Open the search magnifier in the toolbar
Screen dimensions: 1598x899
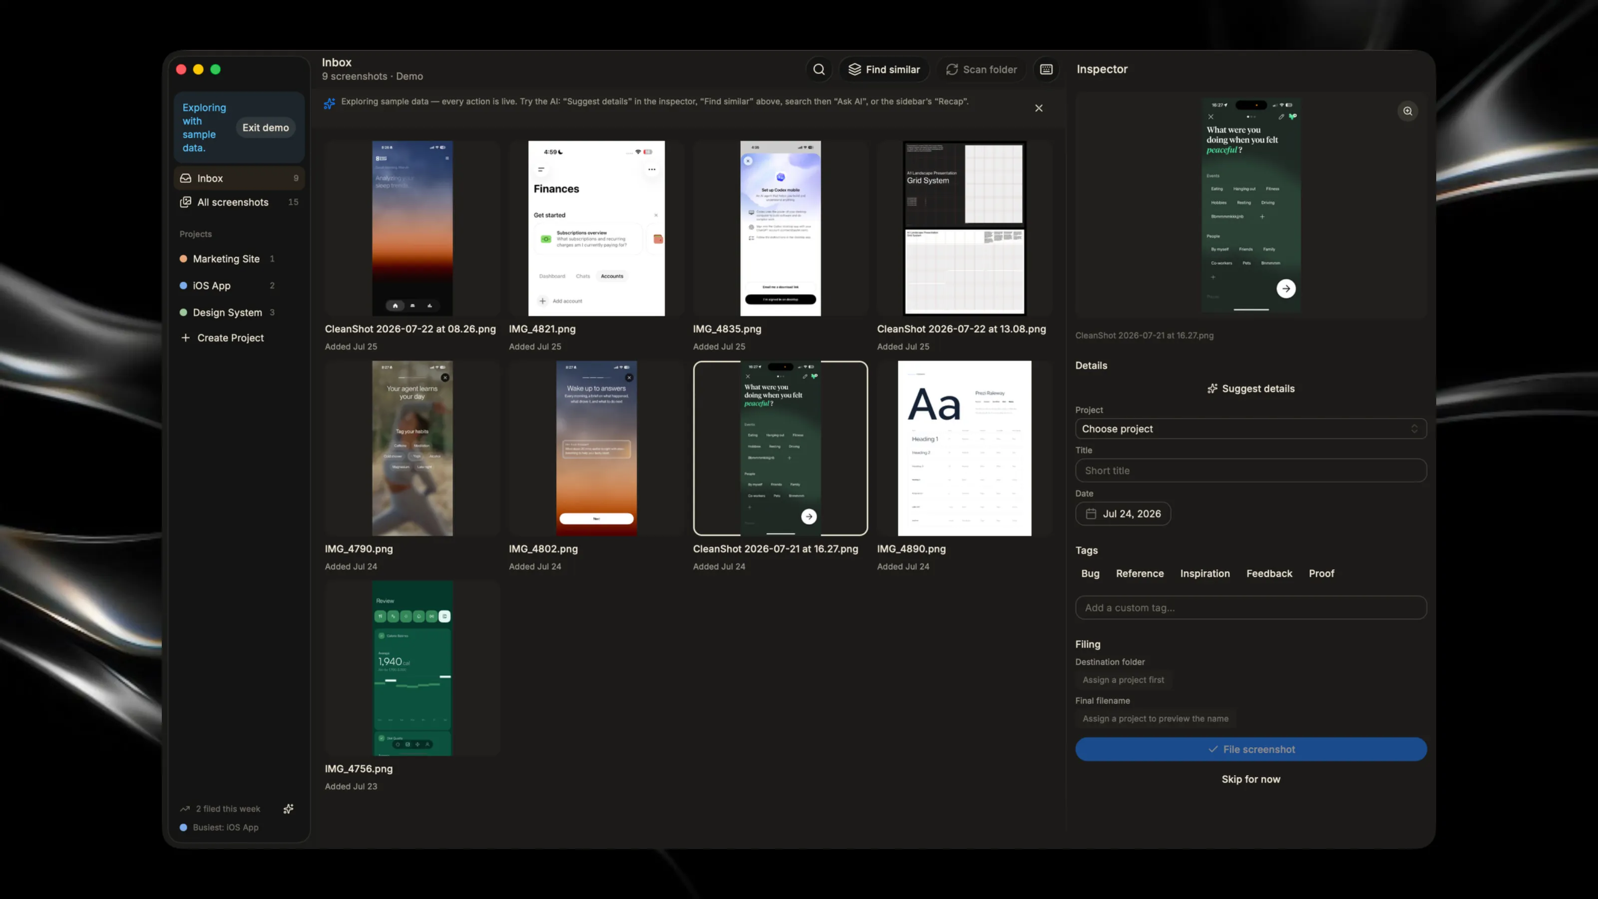click(x=819, y=69)
